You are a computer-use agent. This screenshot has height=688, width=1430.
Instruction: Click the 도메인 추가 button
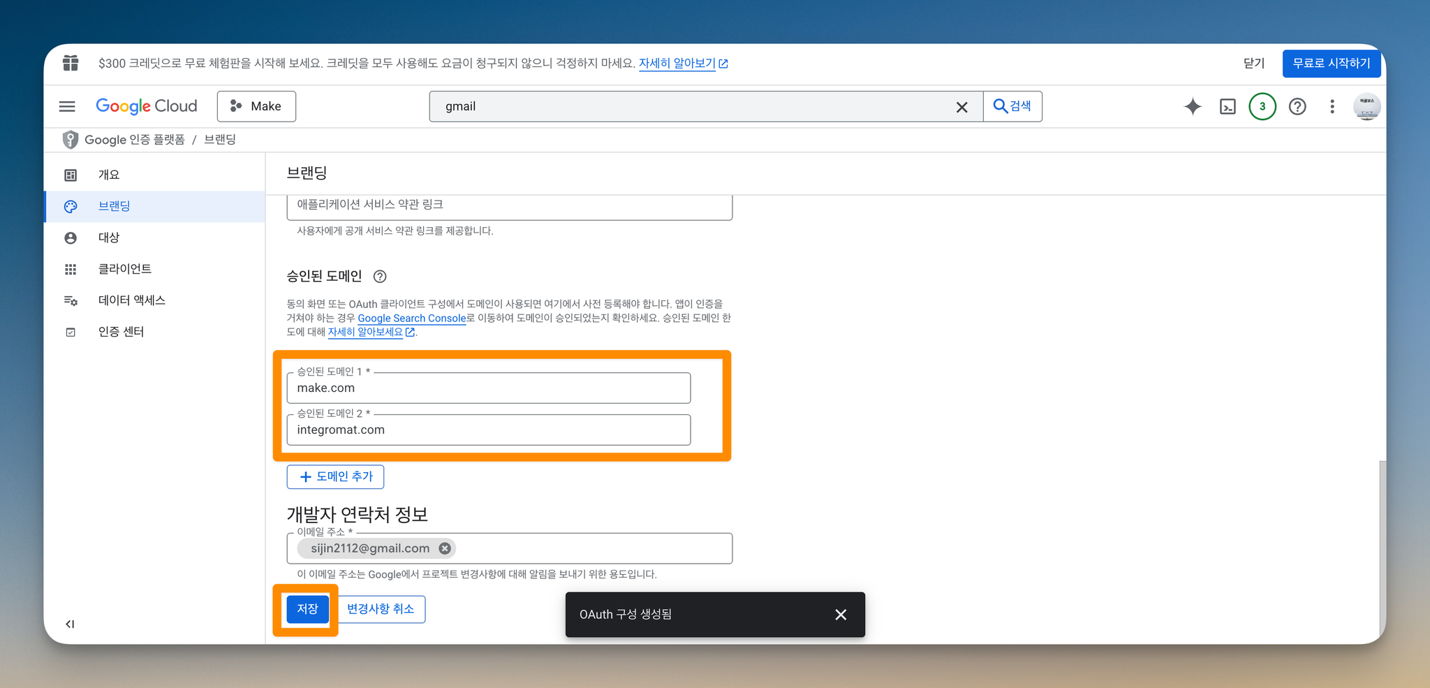pyautogui.click(x=335, y=476)
